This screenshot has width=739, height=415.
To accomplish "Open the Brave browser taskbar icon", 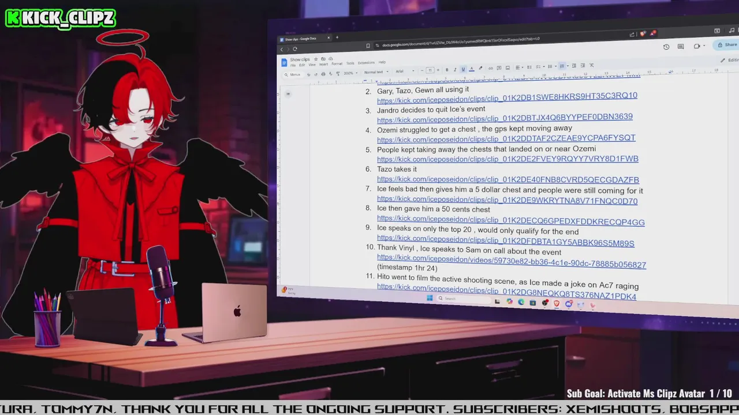I will (557, 303).
